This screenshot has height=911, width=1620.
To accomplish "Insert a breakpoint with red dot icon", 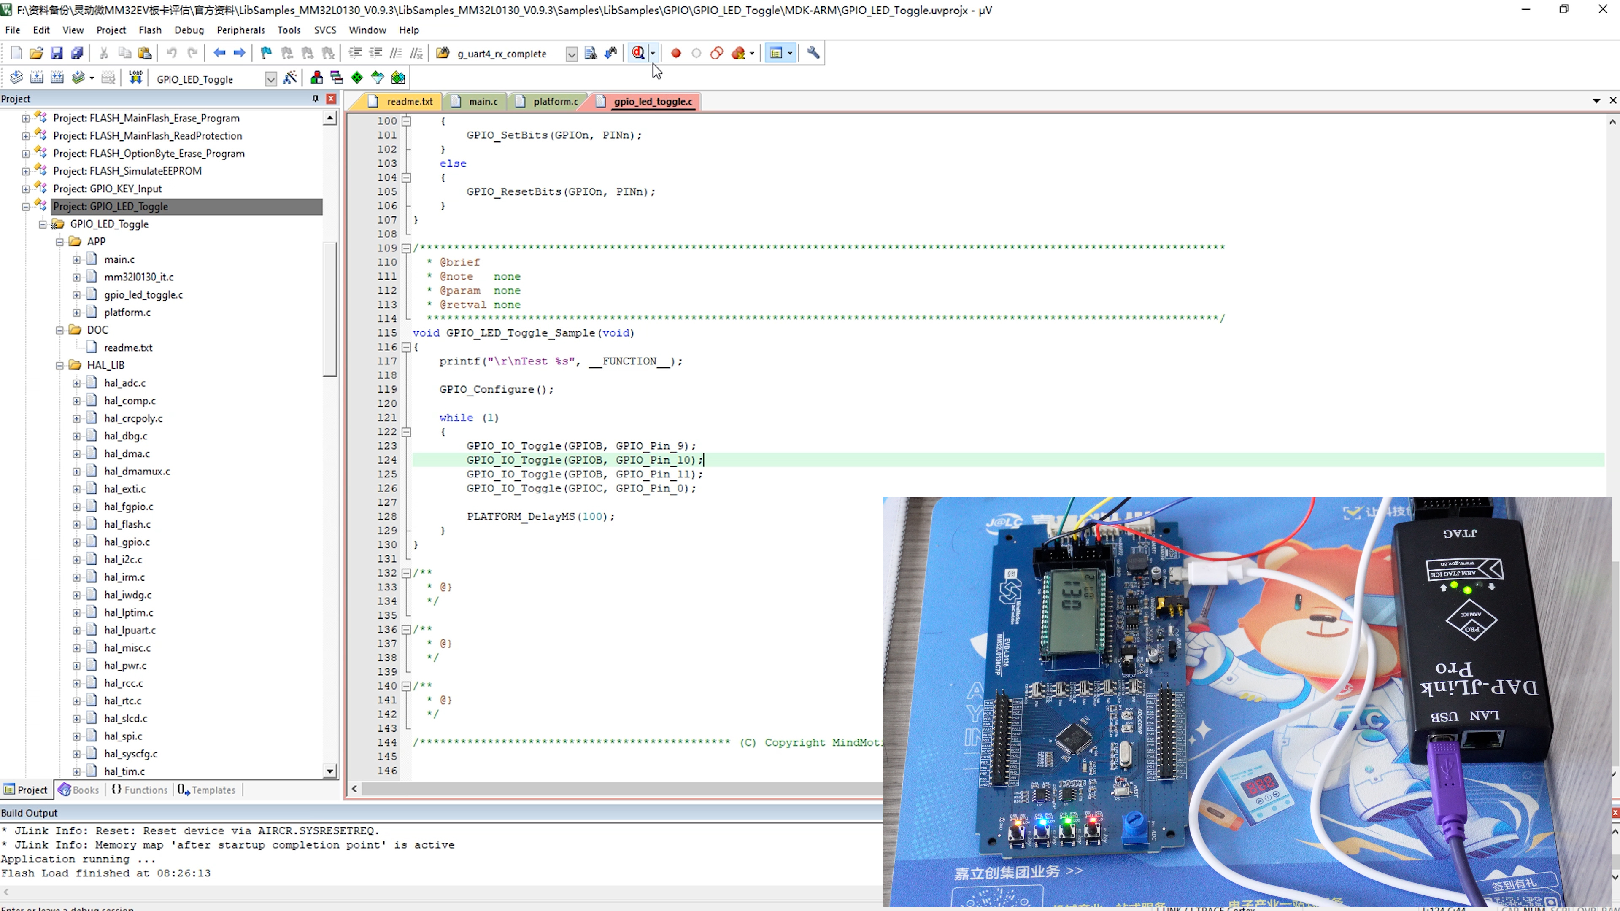I will click(x=676, y=54).
